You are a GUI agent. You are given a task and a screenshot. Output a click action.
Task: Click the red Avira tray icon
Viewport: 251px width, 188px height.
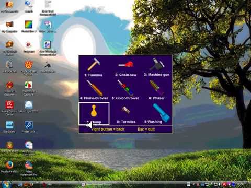click(224, 184)
